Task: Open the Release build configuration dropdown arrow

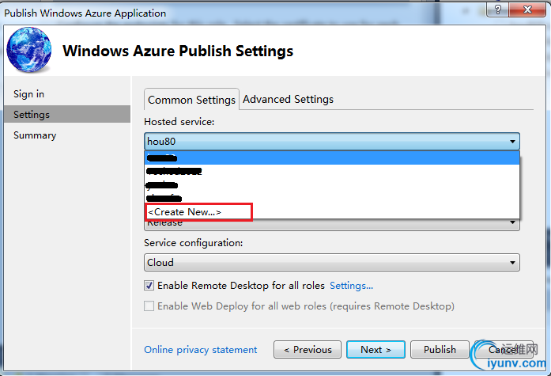Action: point(512,222)
